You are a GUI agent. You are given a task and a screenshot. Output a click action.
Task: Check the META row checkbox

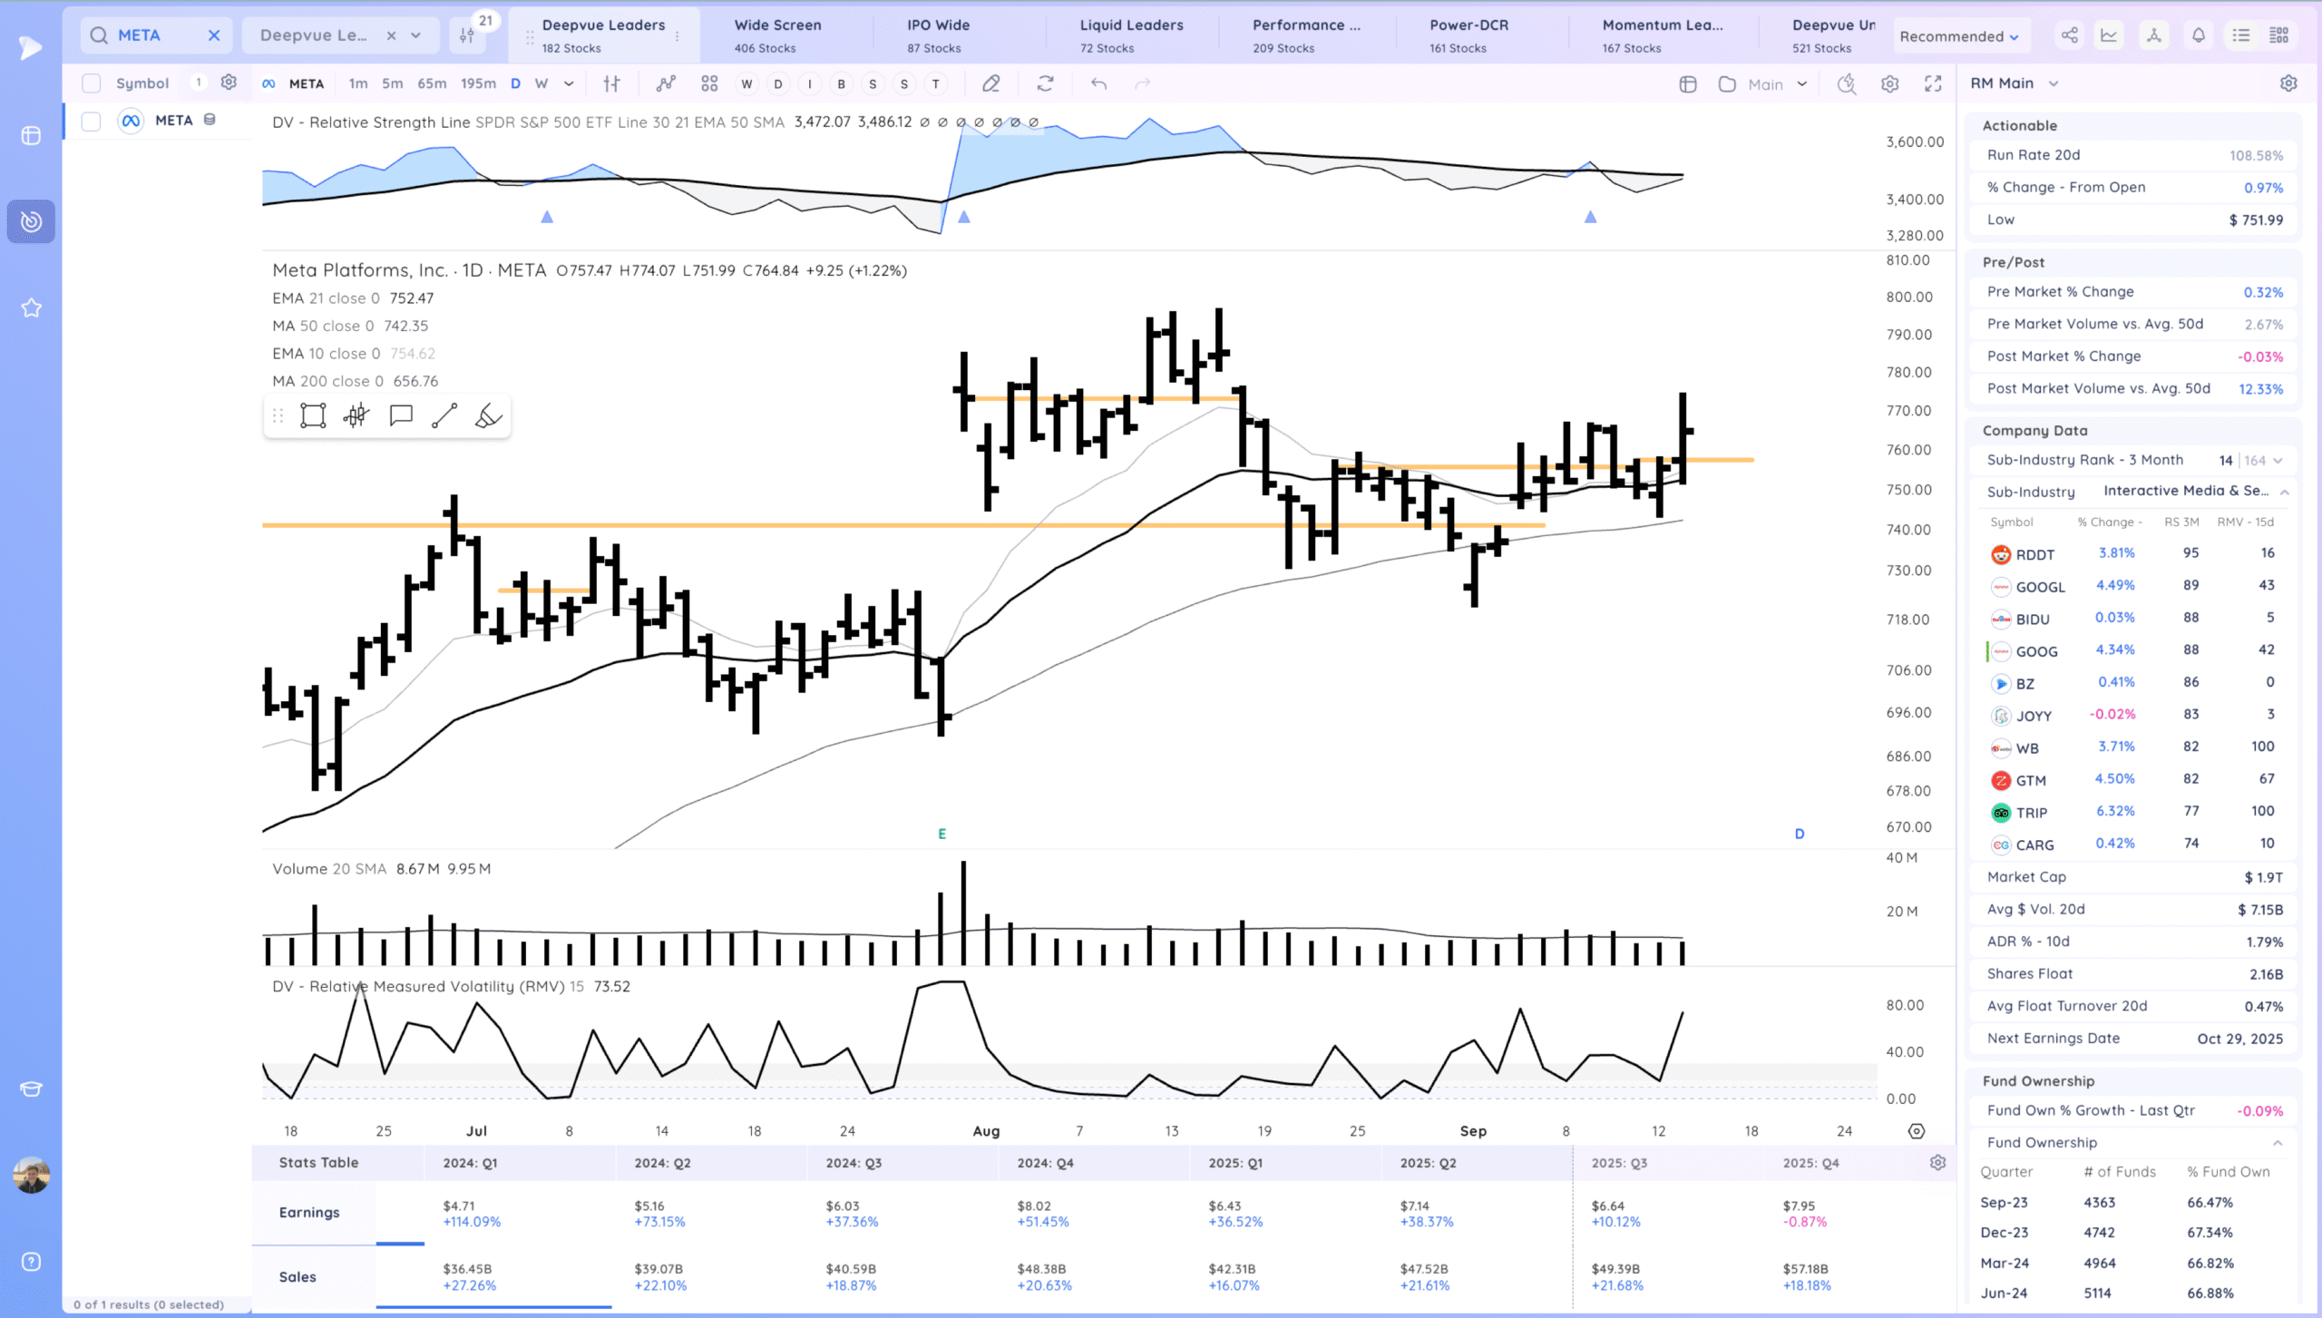(91, 121)
